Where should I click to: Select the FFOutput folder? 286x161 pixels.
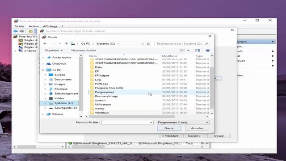coord(102,76)
